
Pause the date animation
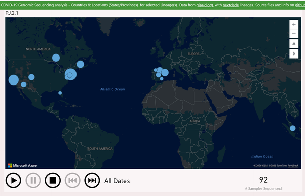point(33,180)
